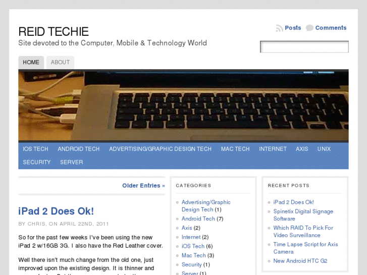This screenshot has height=275, width=367.
Task: Open Spinetix Digital Signage Software post
Action: tap(303, 215)
